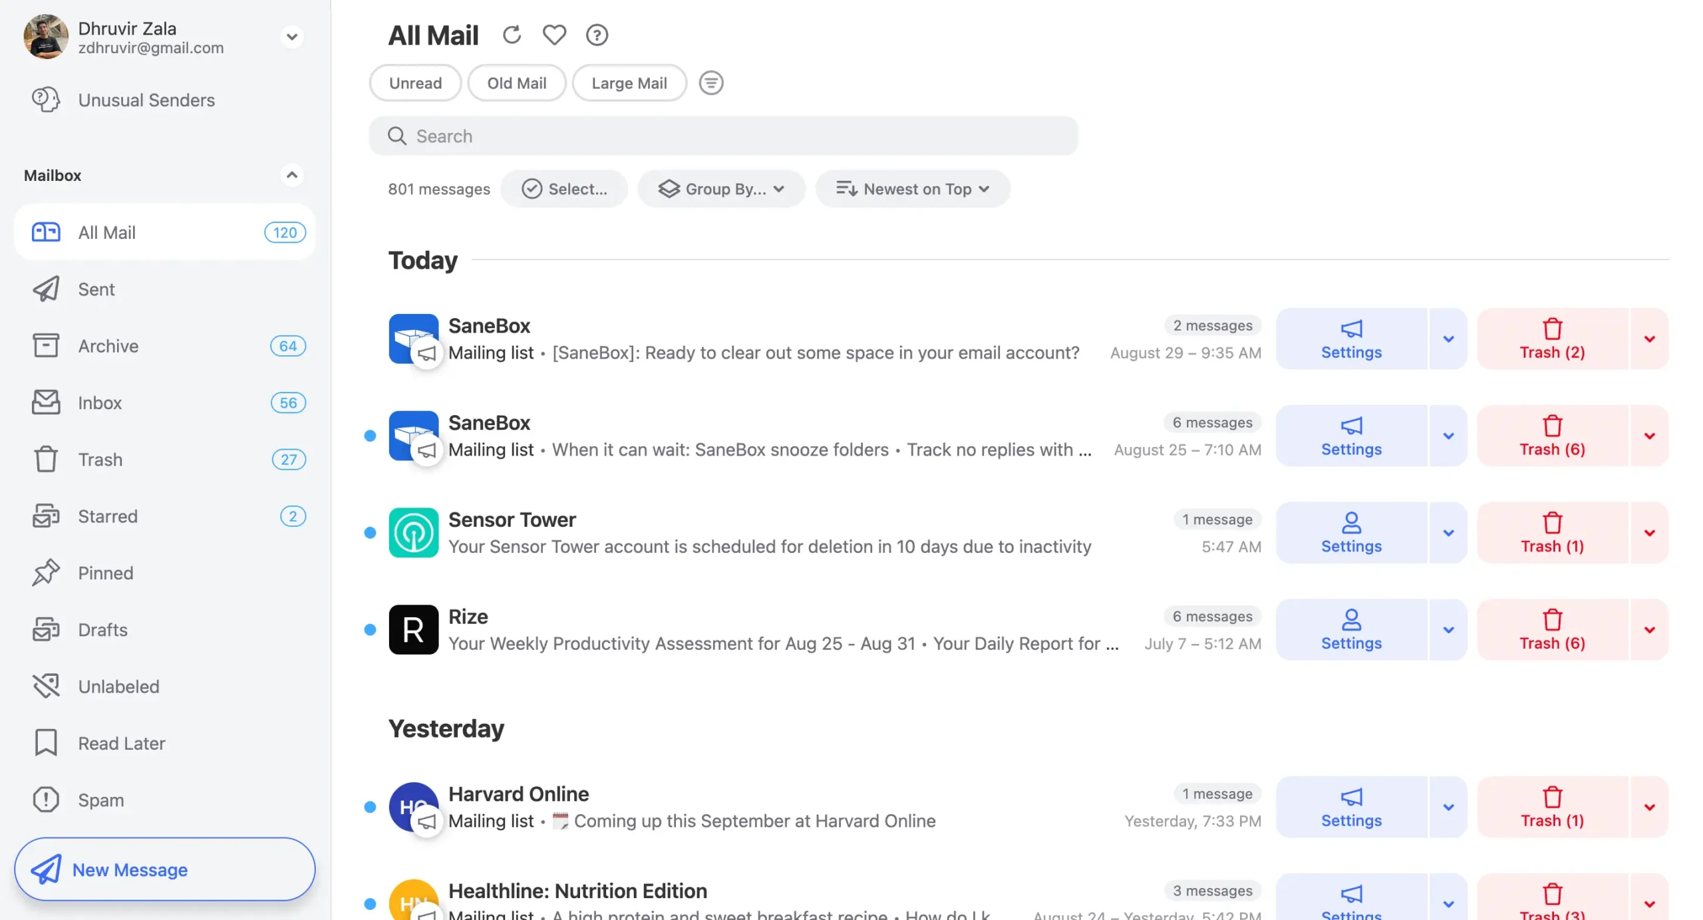Compose with New Message button
1703x920 pixels.
click(x=164, y=869)
